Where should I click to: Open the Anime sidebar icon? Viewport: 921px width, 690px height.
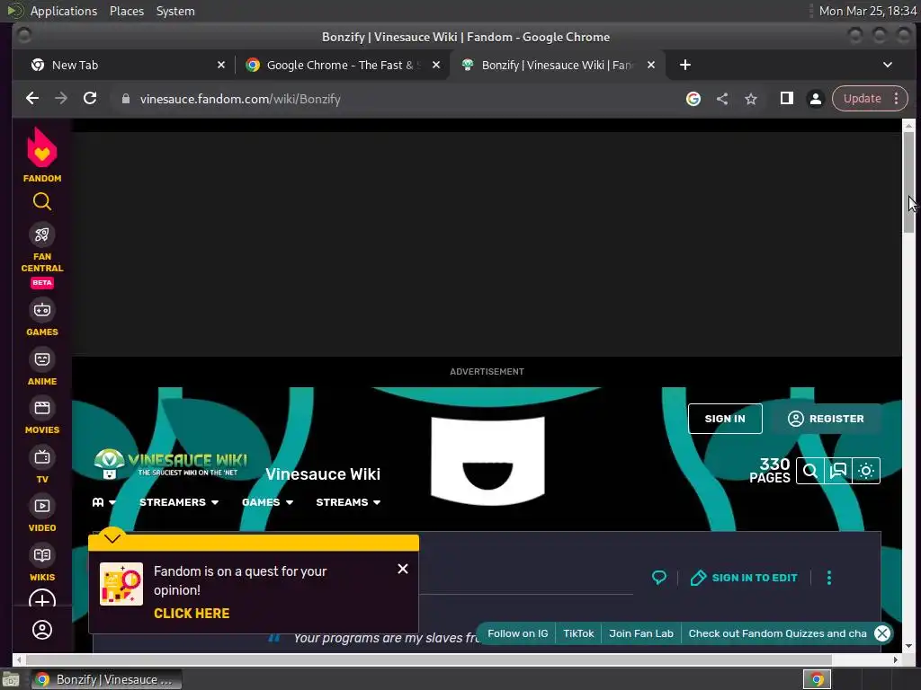(x=41, y=359)
